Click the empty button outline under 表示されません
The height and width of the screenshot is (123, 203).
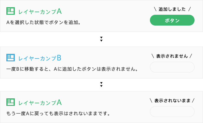[172, 67]
